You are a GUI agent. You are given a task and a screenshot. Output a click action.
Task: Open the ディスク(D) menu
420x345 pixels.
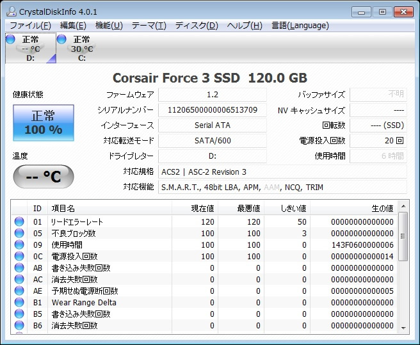click(197, 26)
